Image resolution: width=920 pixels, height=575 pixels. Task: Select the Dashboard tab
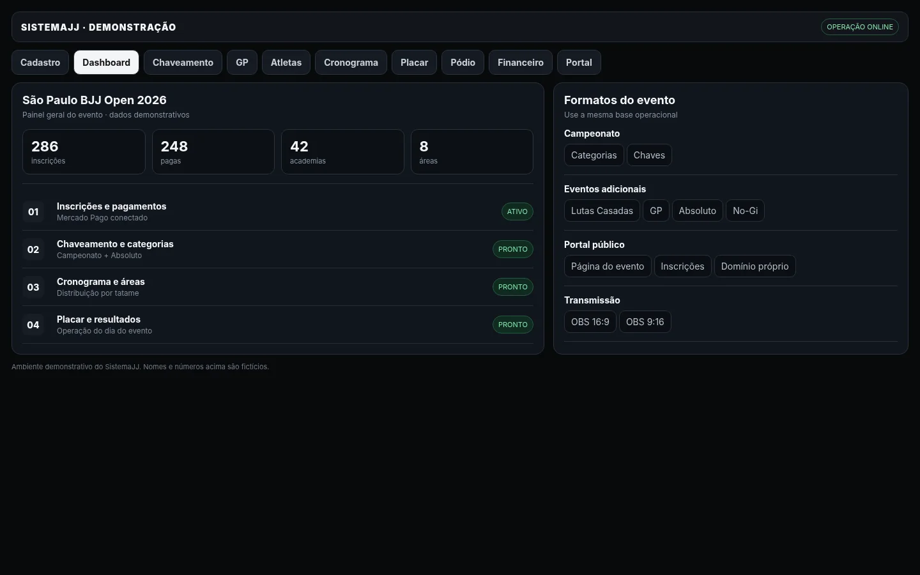(x=106, y=63)
